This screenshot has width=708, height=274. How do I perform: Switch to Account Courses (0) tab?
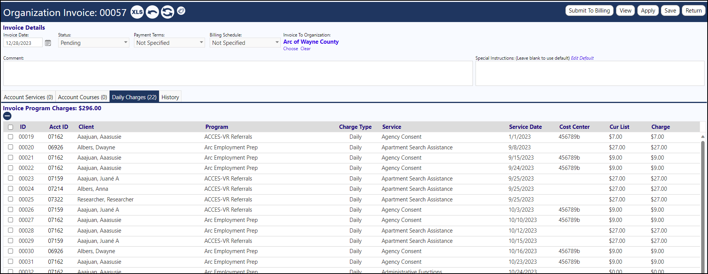pyautogui.click(x=83, y=97)
